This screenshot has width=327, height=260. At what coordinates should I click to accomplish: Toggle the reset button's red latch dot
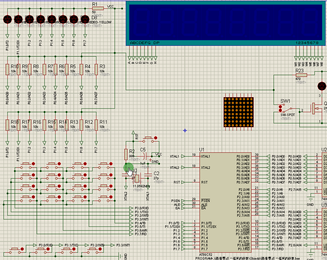pos(155,138)
